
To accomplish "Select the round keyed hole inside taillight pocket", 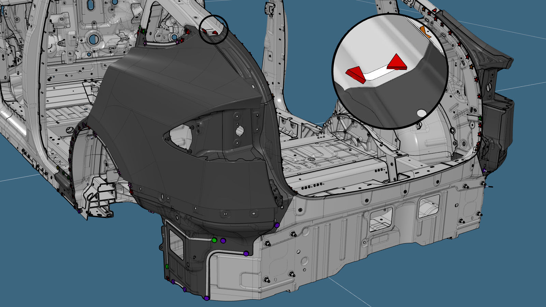I will click(x=239, y=131).
